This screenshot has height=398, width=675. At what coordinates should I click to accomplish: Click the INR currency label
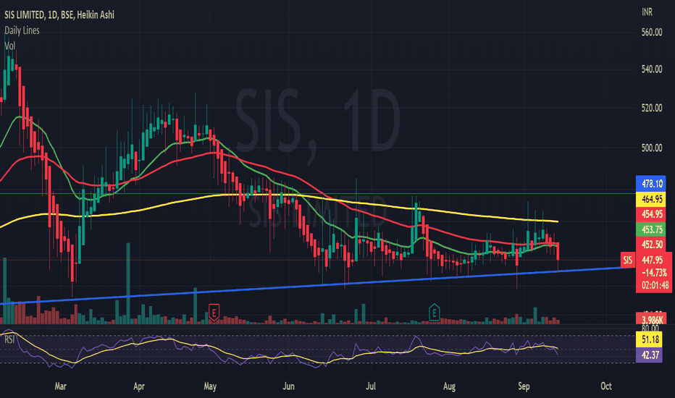(x=647, y=12)
